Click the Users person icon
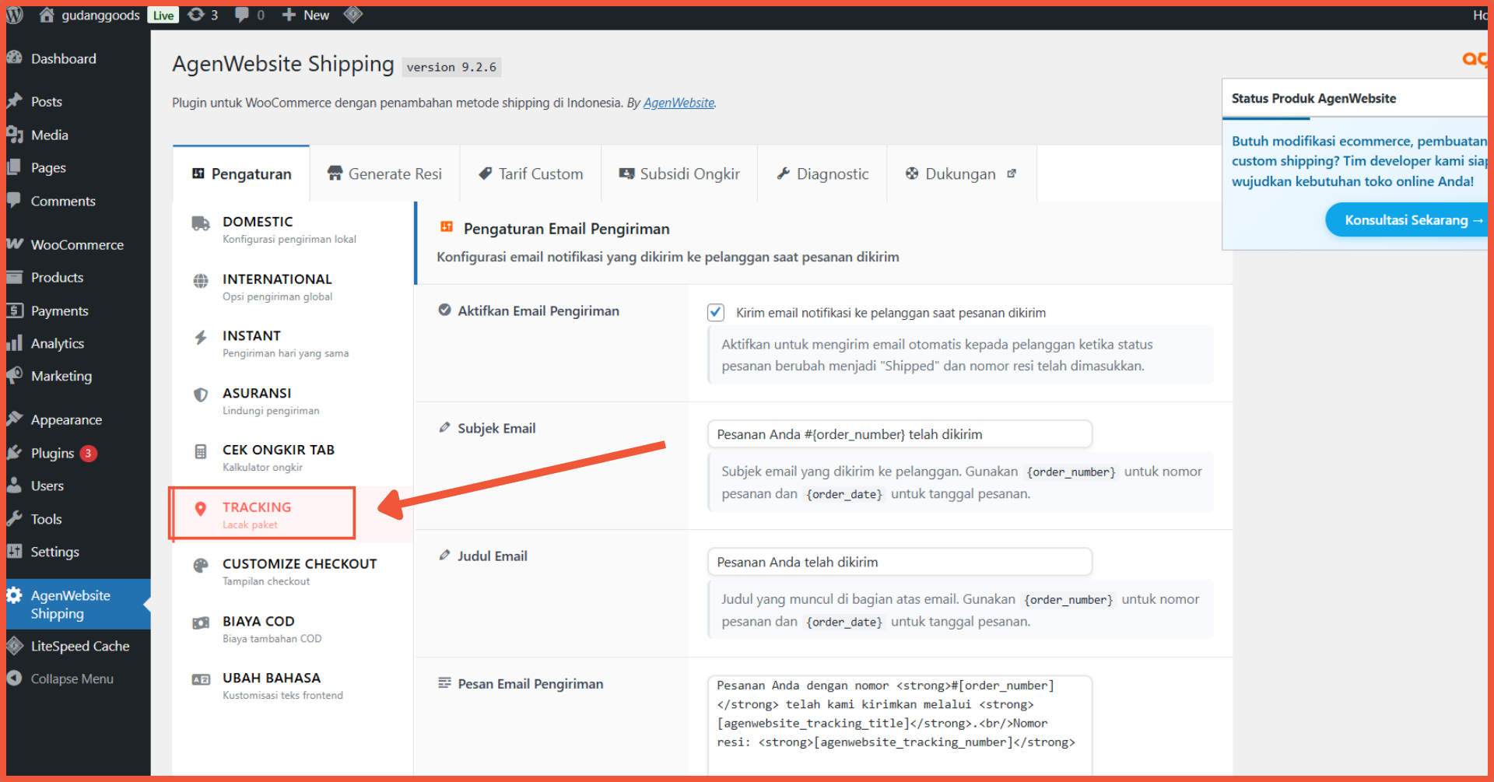 [x=14, y=485]
